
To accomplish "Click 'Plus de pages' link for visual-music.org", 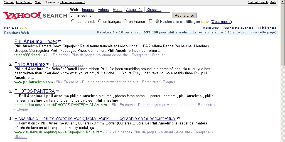I will (x=162, y=132).
